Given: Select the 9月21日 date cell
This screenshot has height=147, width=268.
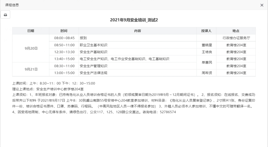Looking at the screenshot, I should pyautogui.click(x=31, y=69).
